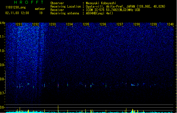
Task: Click the 1240 time marker
Action: click(x=170, y=24)
